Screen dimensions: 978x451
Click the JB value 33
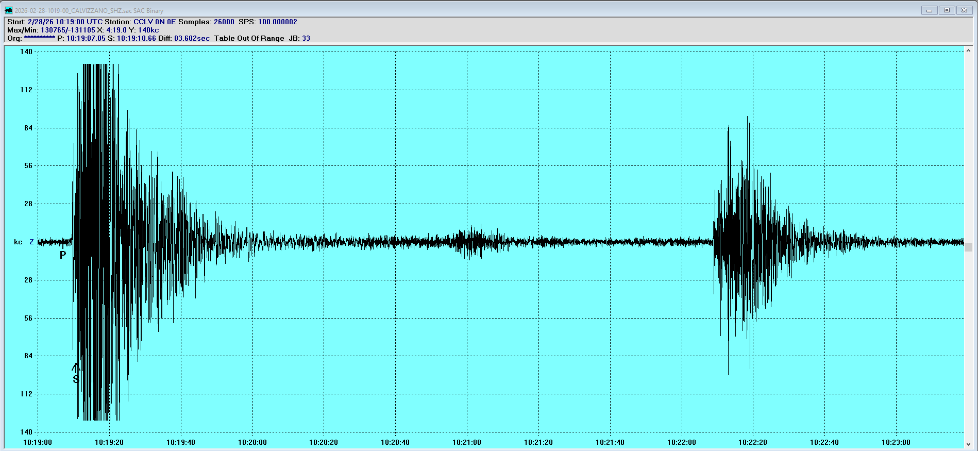coord(306,38)
